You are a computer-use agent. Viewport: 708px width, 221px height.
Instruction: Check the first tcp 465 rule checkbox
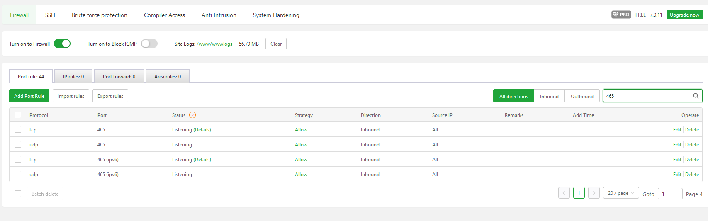coord(18,129)
